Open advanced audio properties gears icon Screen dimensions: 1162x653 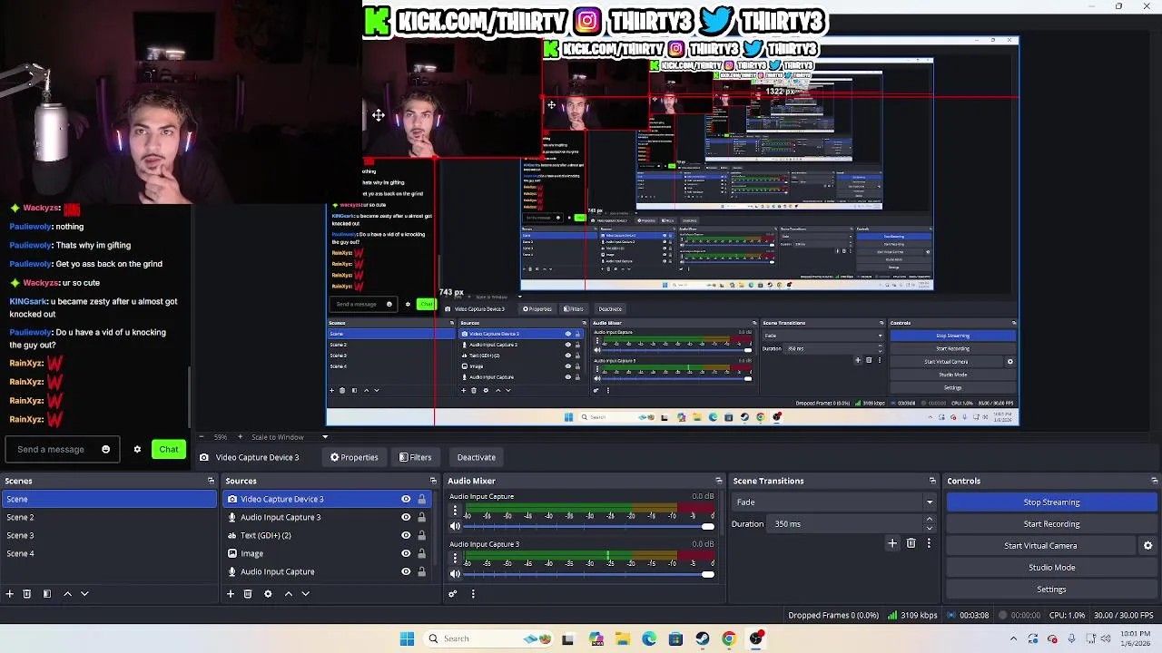453,593
